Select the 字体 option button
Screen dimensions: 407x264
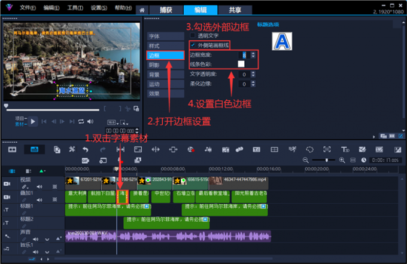(154, 36)
